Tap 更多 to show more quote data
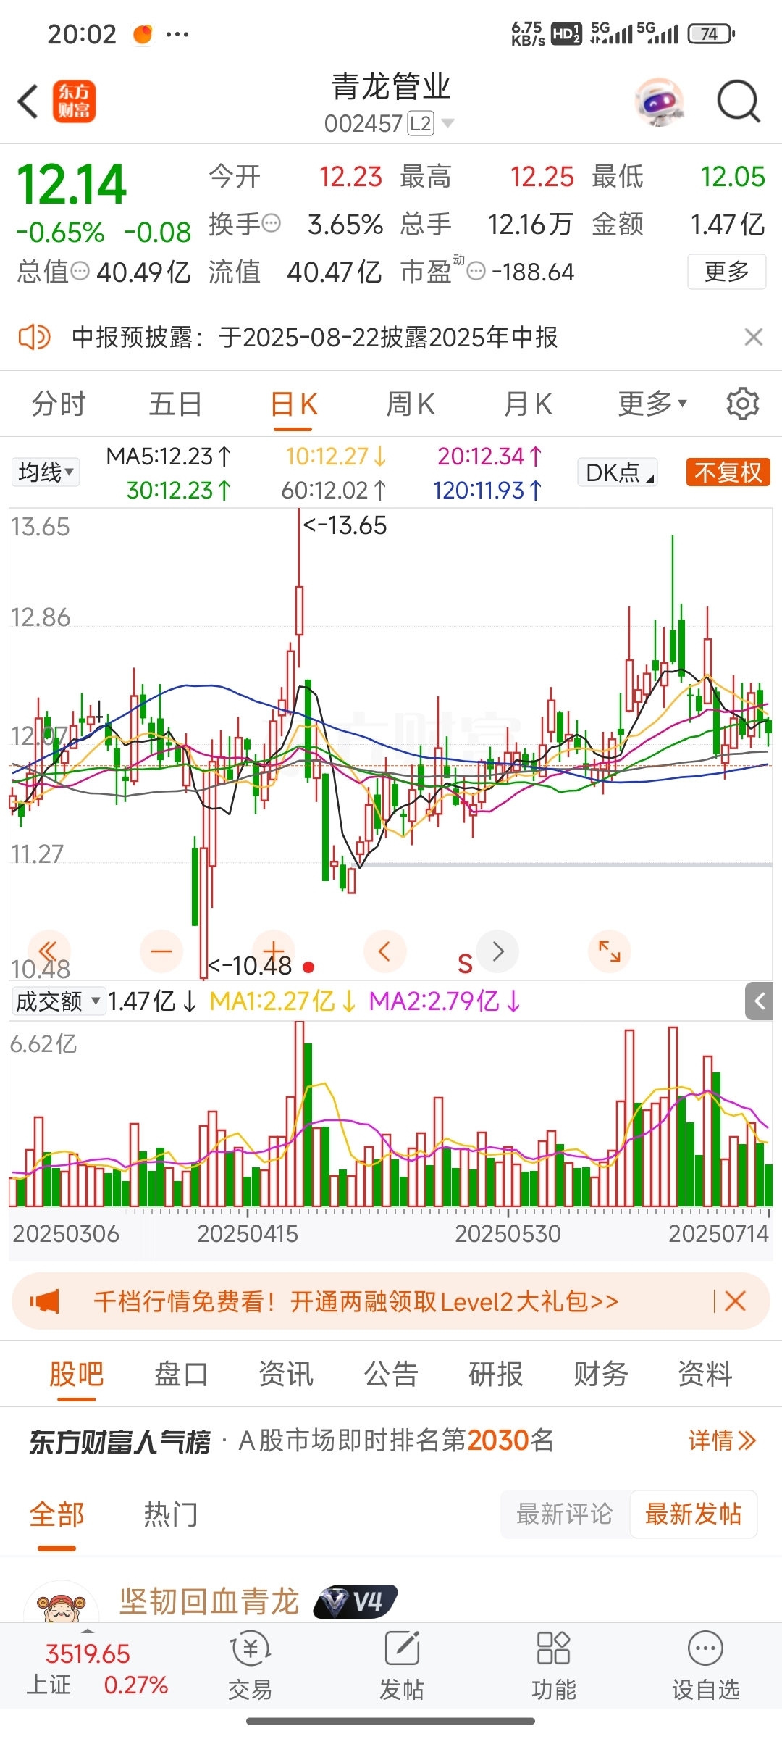 click(726, 272)
